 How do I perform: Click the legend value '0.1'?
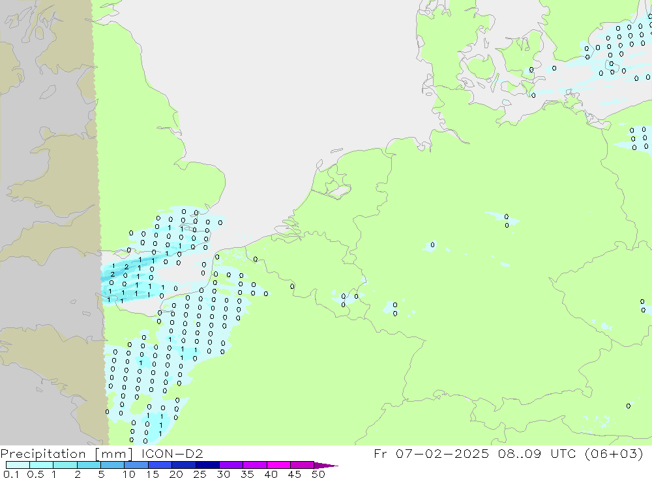[11, 474]
